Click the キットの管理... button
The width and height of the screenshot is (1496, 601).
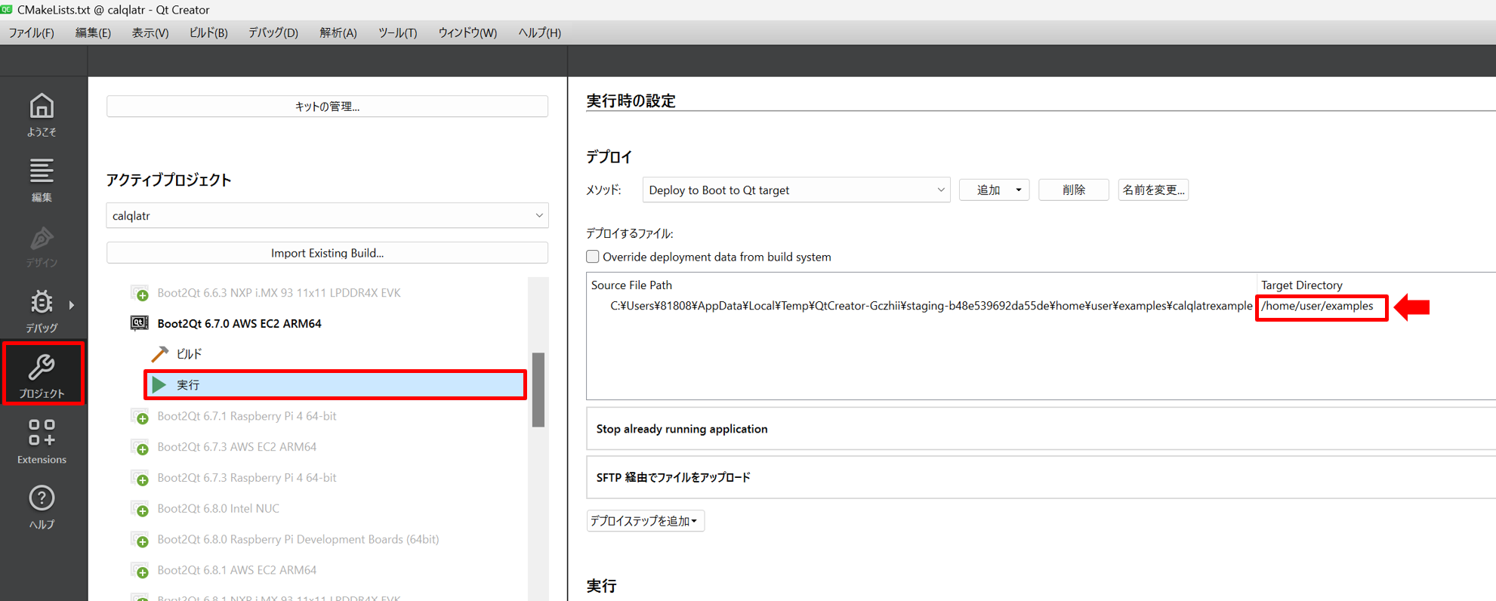327,106
